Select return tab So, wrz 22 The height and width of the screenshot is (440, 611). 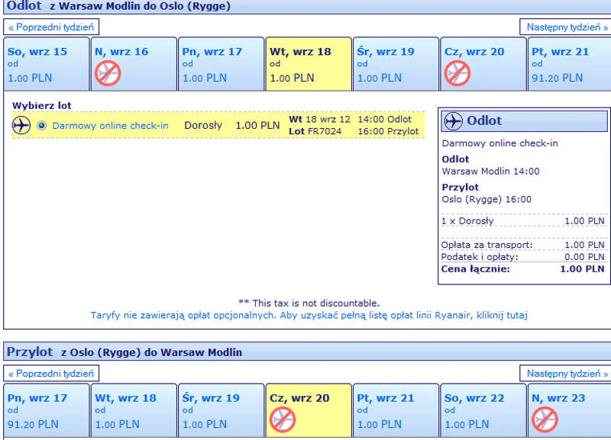coord(483,411)
